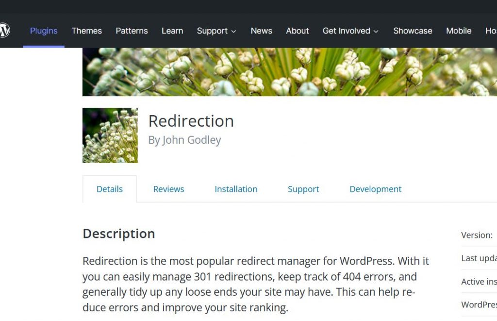This screenshot has height=321, width=497.
Task: Go to the Learn section
Action: (172, 31)
